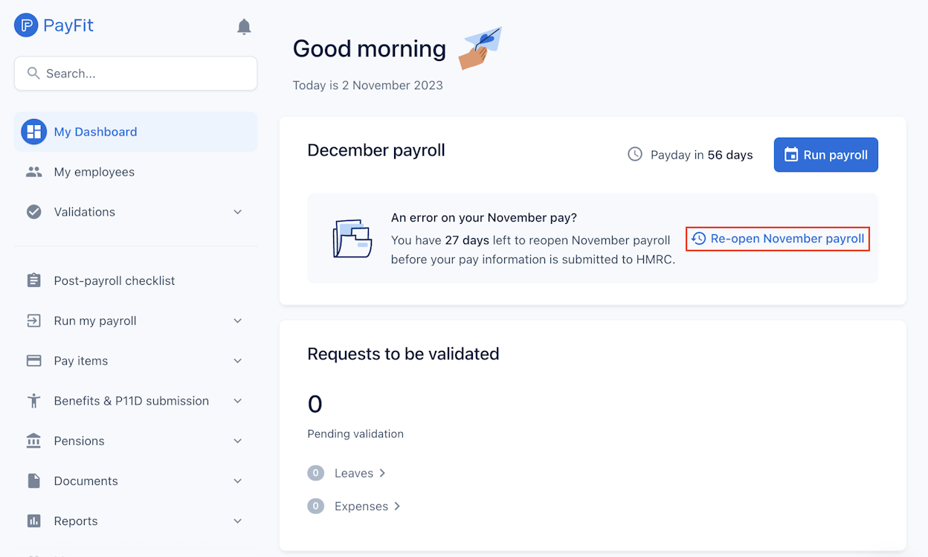The width and height of the screenshot is (928, 557).
Task: Open the Re-open November payroll link
Action: 777,238
